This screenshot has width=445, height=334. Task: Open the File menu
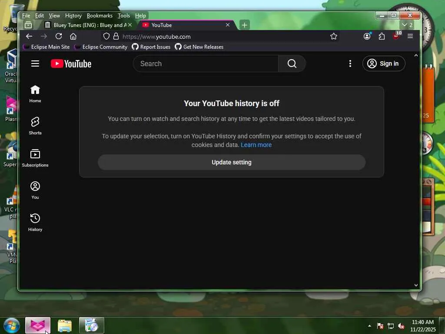pos(26,16)
